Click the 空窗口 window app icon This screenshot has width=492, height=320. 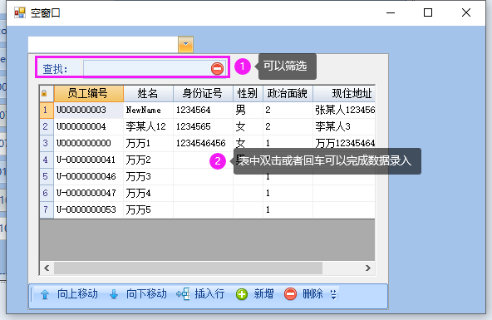pyautogui.click(x=19, y=12)
